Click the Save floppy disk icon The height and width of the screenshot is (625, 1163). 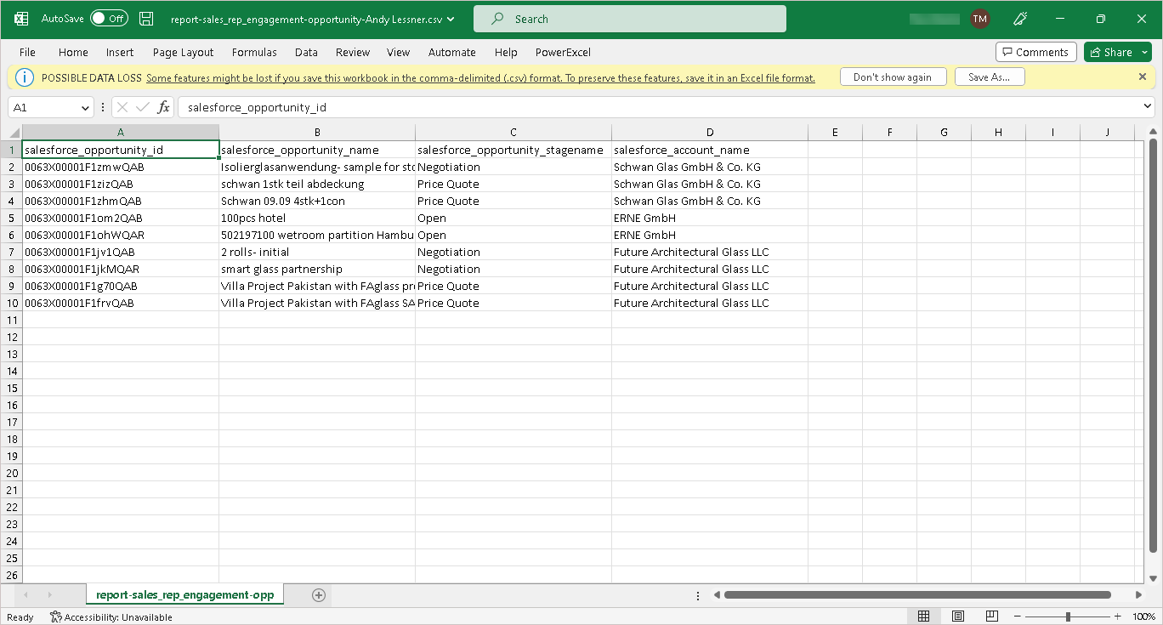[x=146, y=19]
